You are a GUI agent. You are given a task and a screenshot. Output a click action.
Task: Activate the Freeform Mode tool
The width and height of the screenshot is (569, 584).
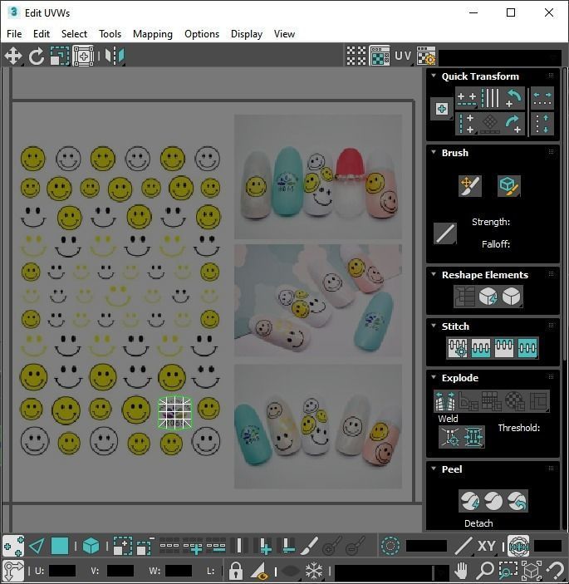(83, 56)
